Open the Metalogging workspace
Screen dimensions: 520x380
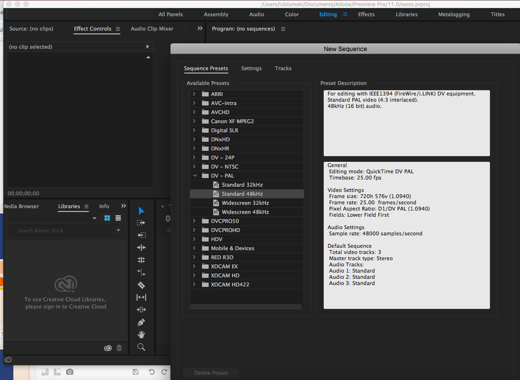click(454, 14)
